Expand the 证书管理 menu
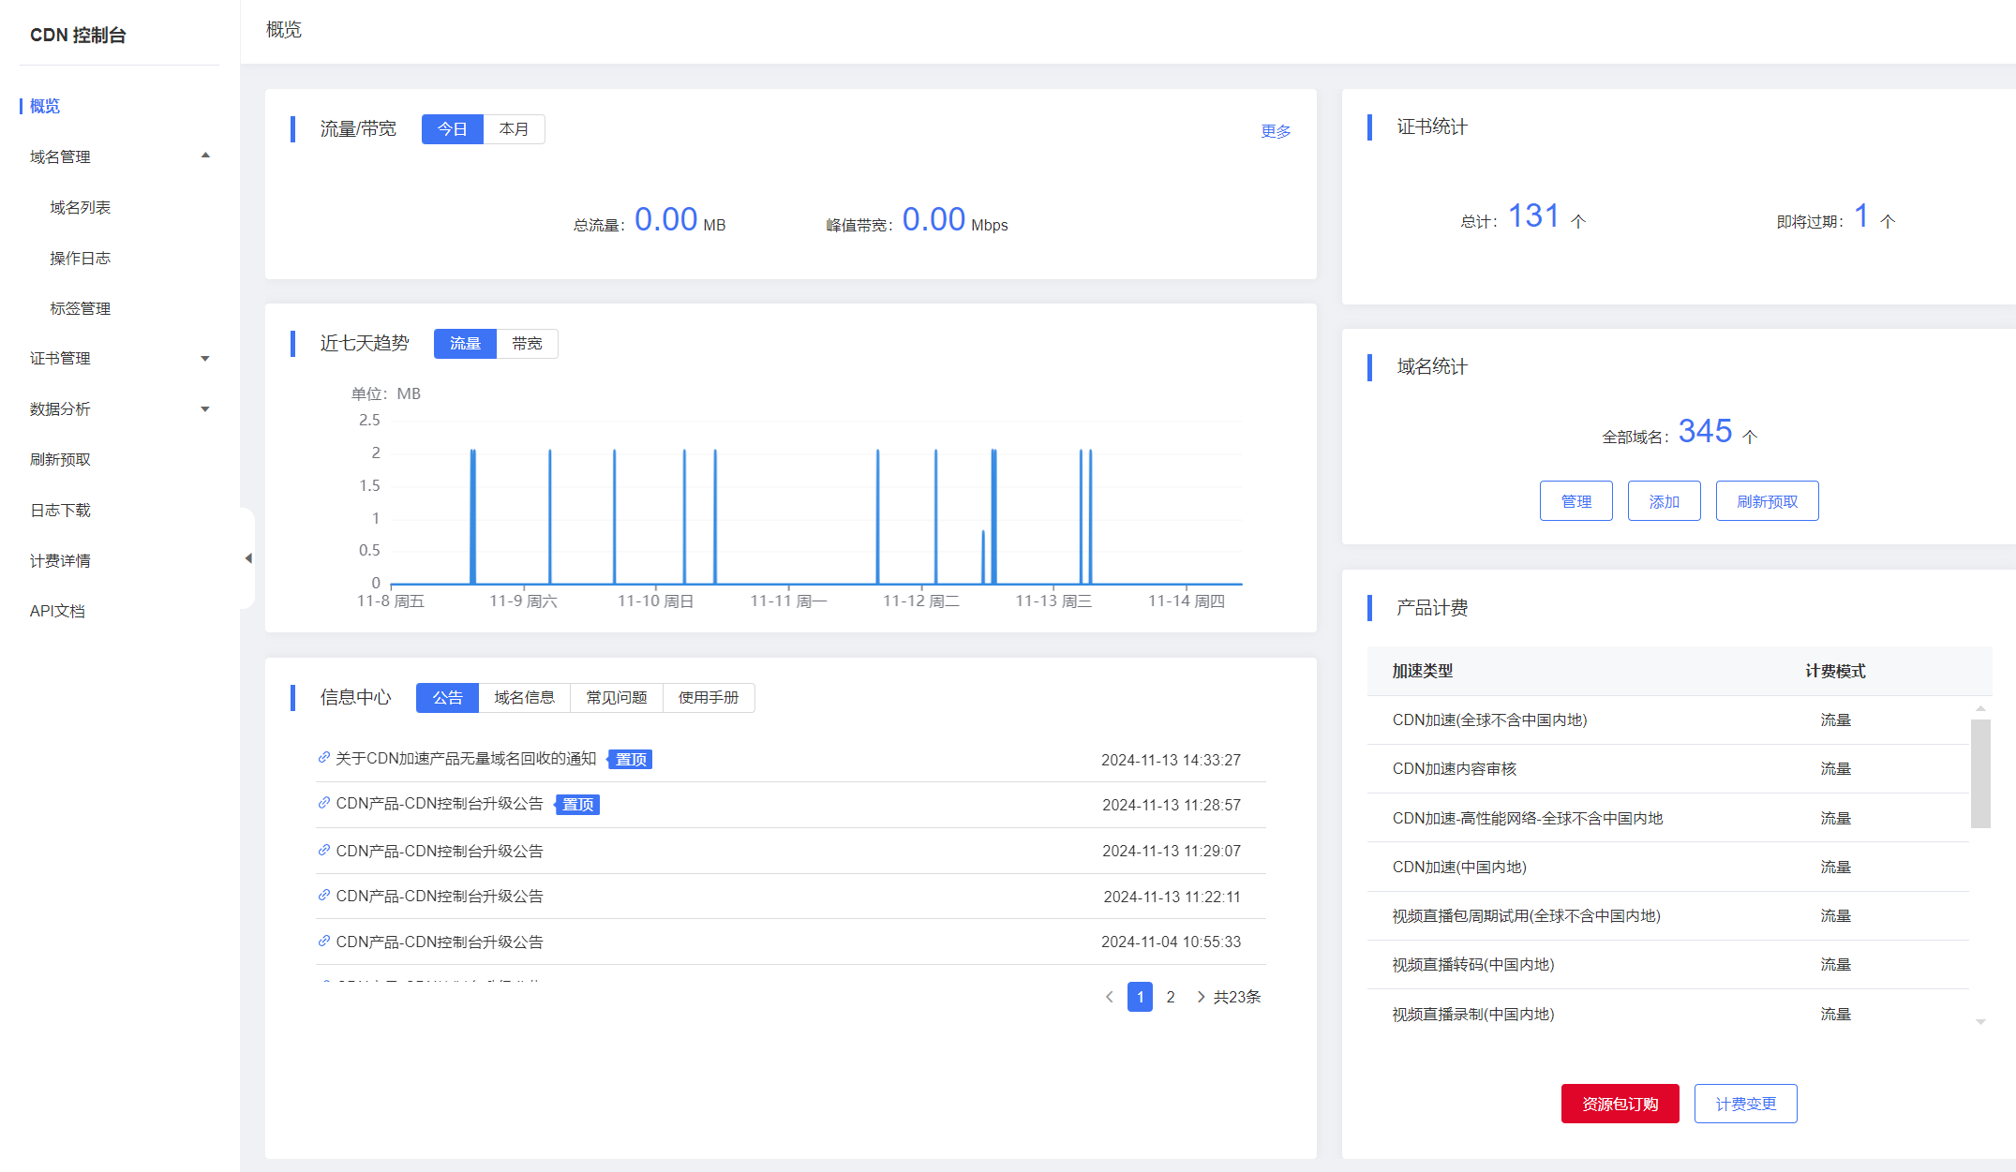 click(205, 359)
